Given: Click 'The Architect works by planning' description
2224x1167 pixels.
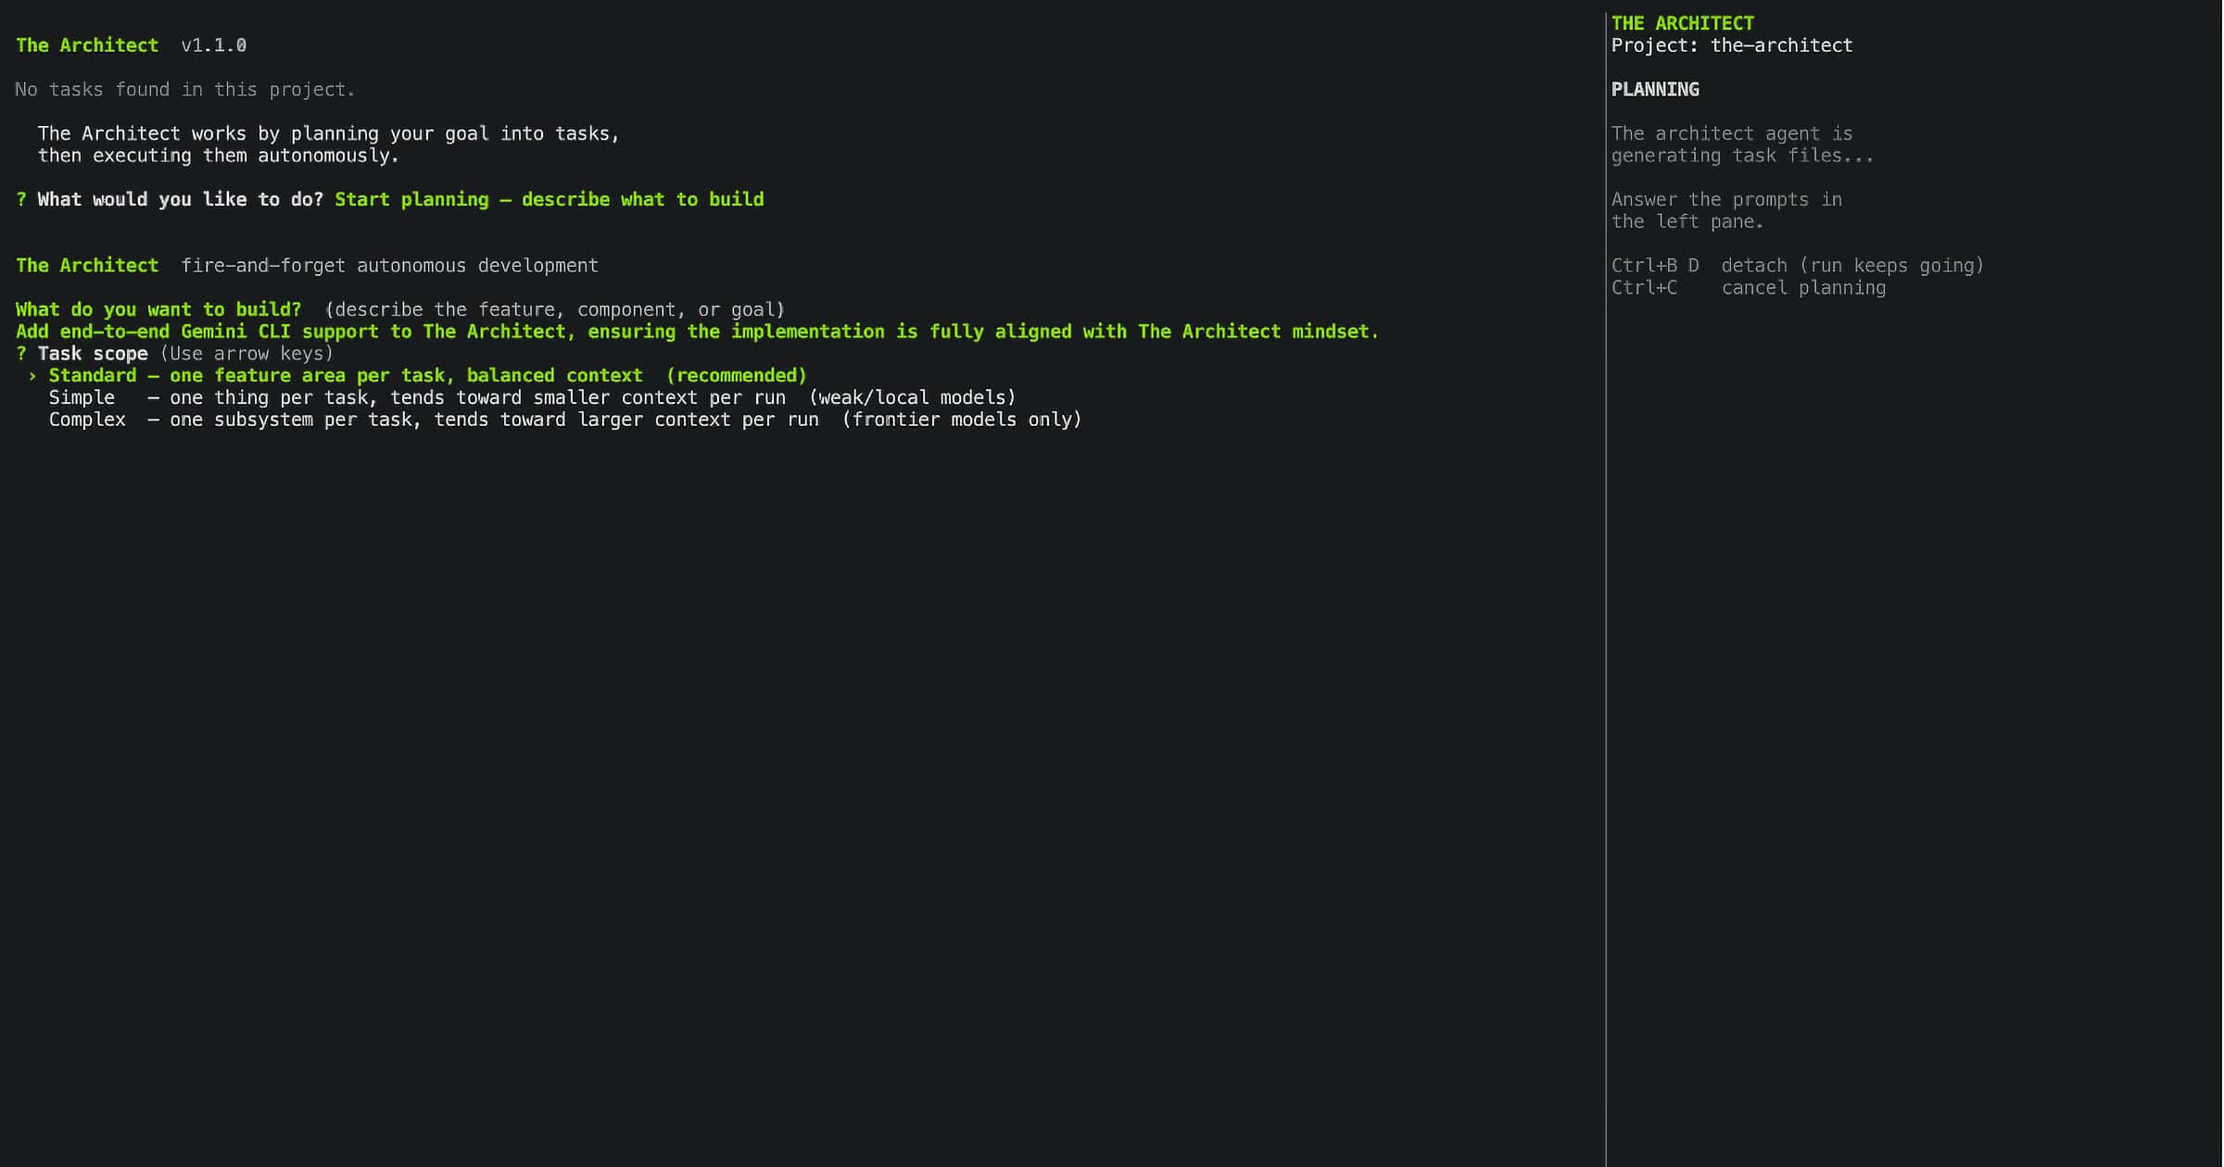Looking at the screenshot, I should click(329, 144).
